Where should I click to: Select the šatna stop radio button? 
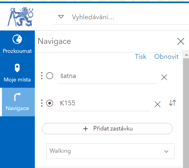click(x=50, y=76)
